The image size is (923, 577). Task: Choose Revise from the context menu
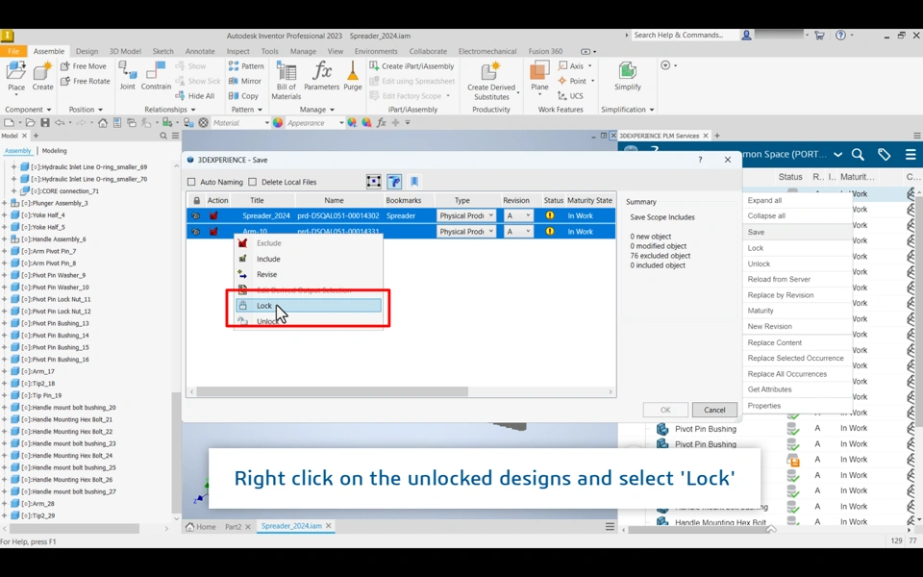coord(309,274)
